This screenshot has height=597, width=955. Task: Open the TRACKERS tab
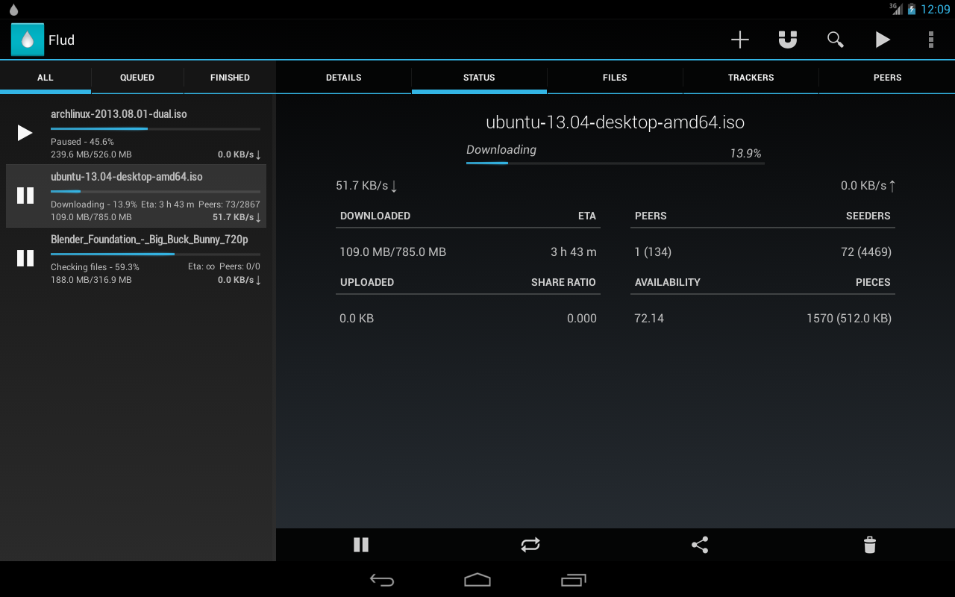coord(751,78)
